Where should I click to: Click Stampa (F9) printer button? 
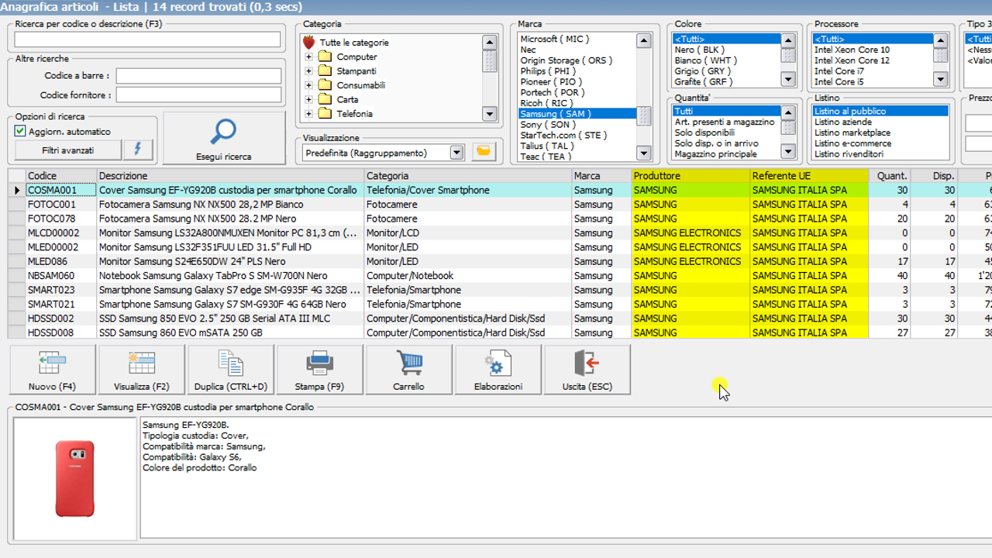tap(319, 370)
